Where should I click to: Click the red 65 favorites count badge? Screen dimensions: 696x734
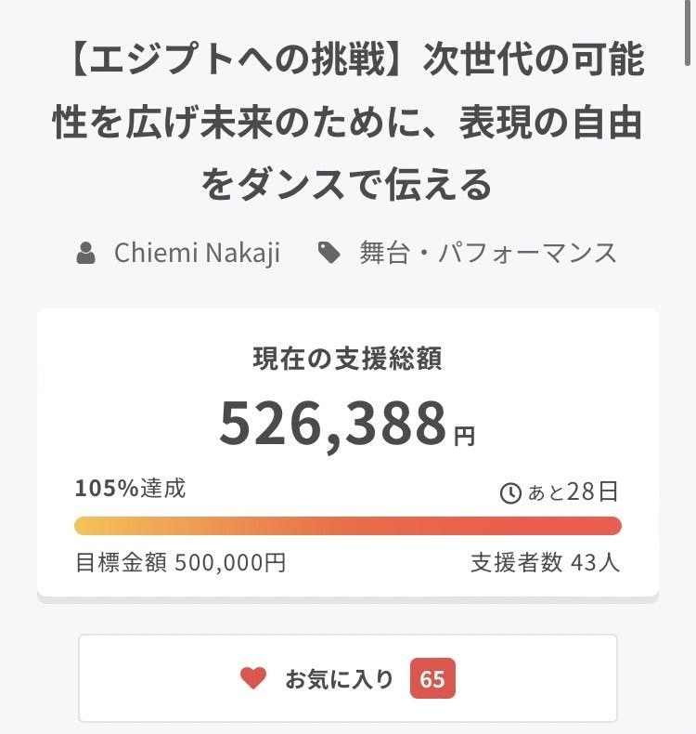pos(432,679)
